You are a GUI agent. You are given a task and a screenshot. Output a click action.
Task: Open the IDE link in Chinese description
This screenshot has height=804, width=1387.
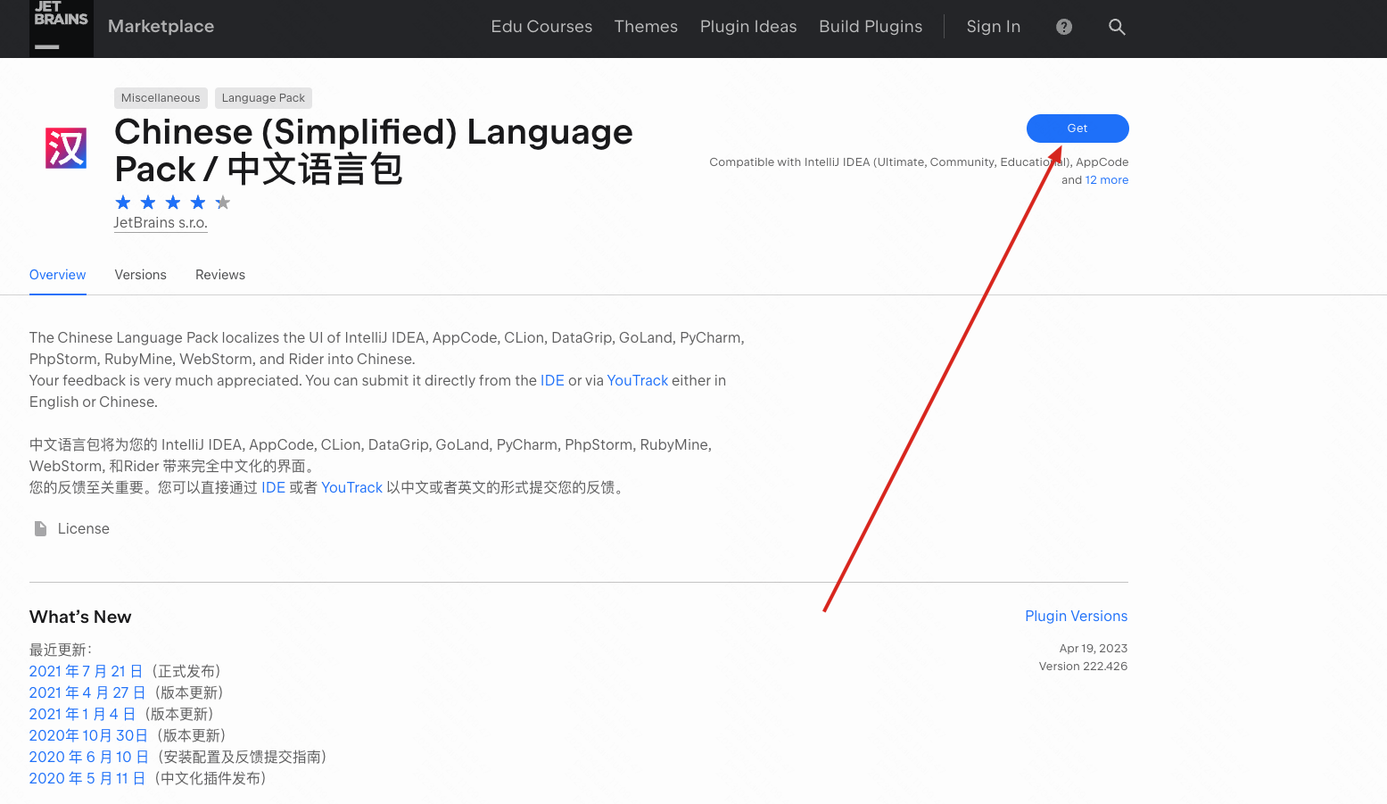pos(273,487)
